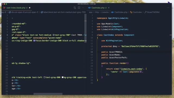Click the Split Editor Right icon
Screen dimensions: 174x98
coord(79,8)
